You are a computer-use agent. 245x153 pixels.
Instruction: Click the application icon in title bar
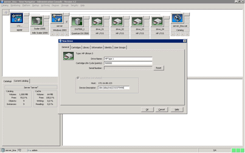[x=2, y=2]
